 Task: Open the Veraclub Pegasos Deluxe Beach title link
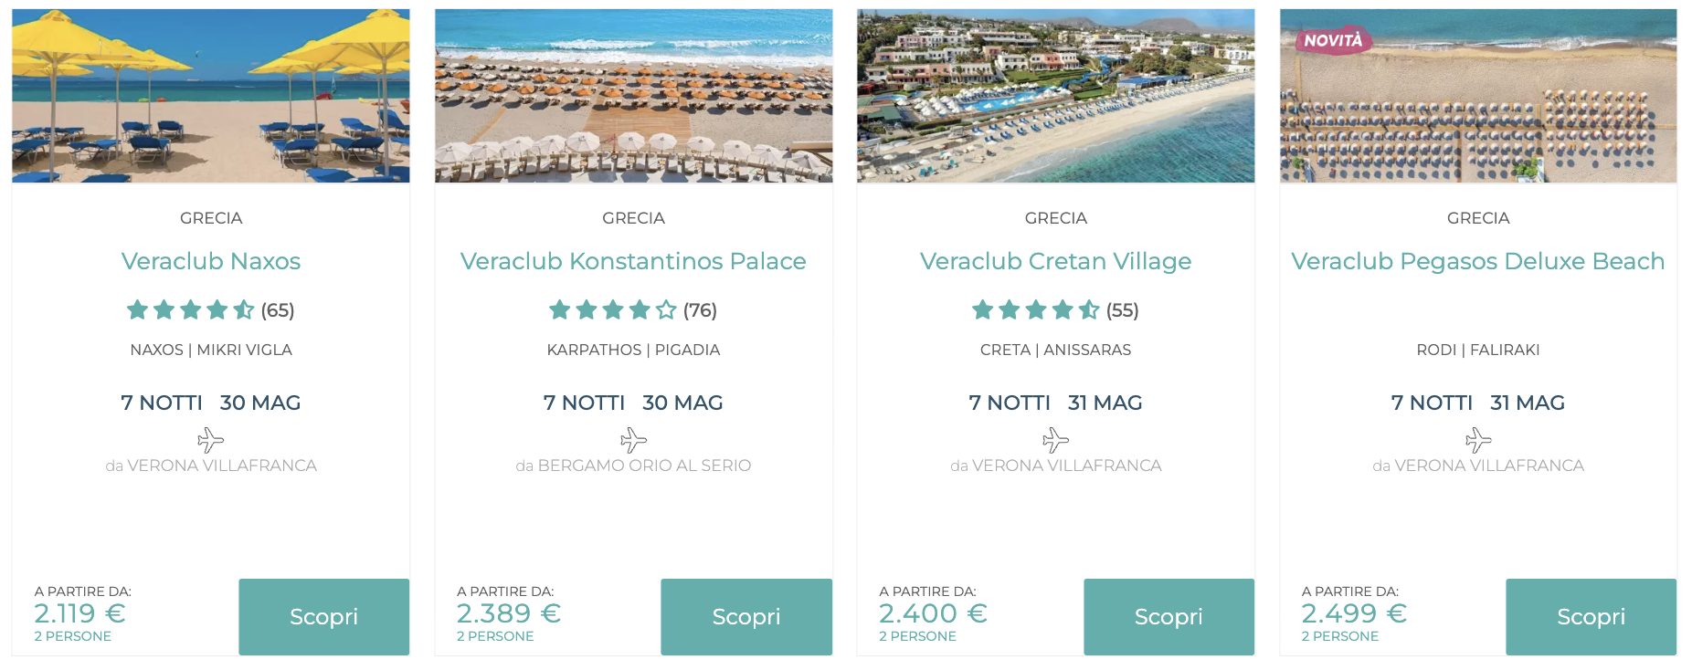(1477, 261)
